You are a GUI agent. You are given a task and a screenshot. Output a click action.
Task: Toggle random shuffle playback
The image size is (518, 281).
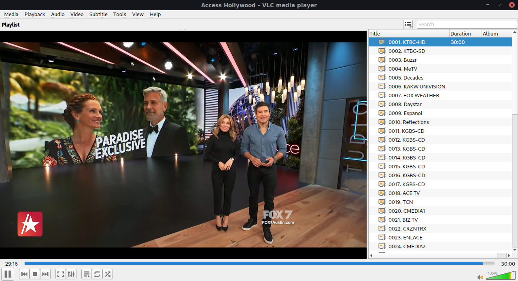(108, 274)
